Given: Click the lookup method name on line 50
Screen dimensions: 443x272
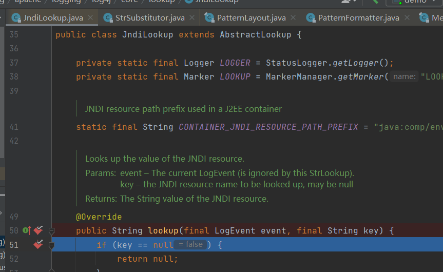Looking at the screenshot, I should click(x=163, y=231).
